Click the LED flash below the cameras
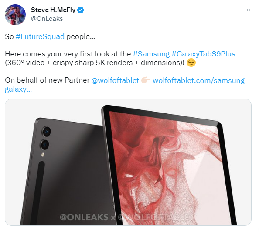The width and height of the screenshot is (259, 232). tap(43, 155)
